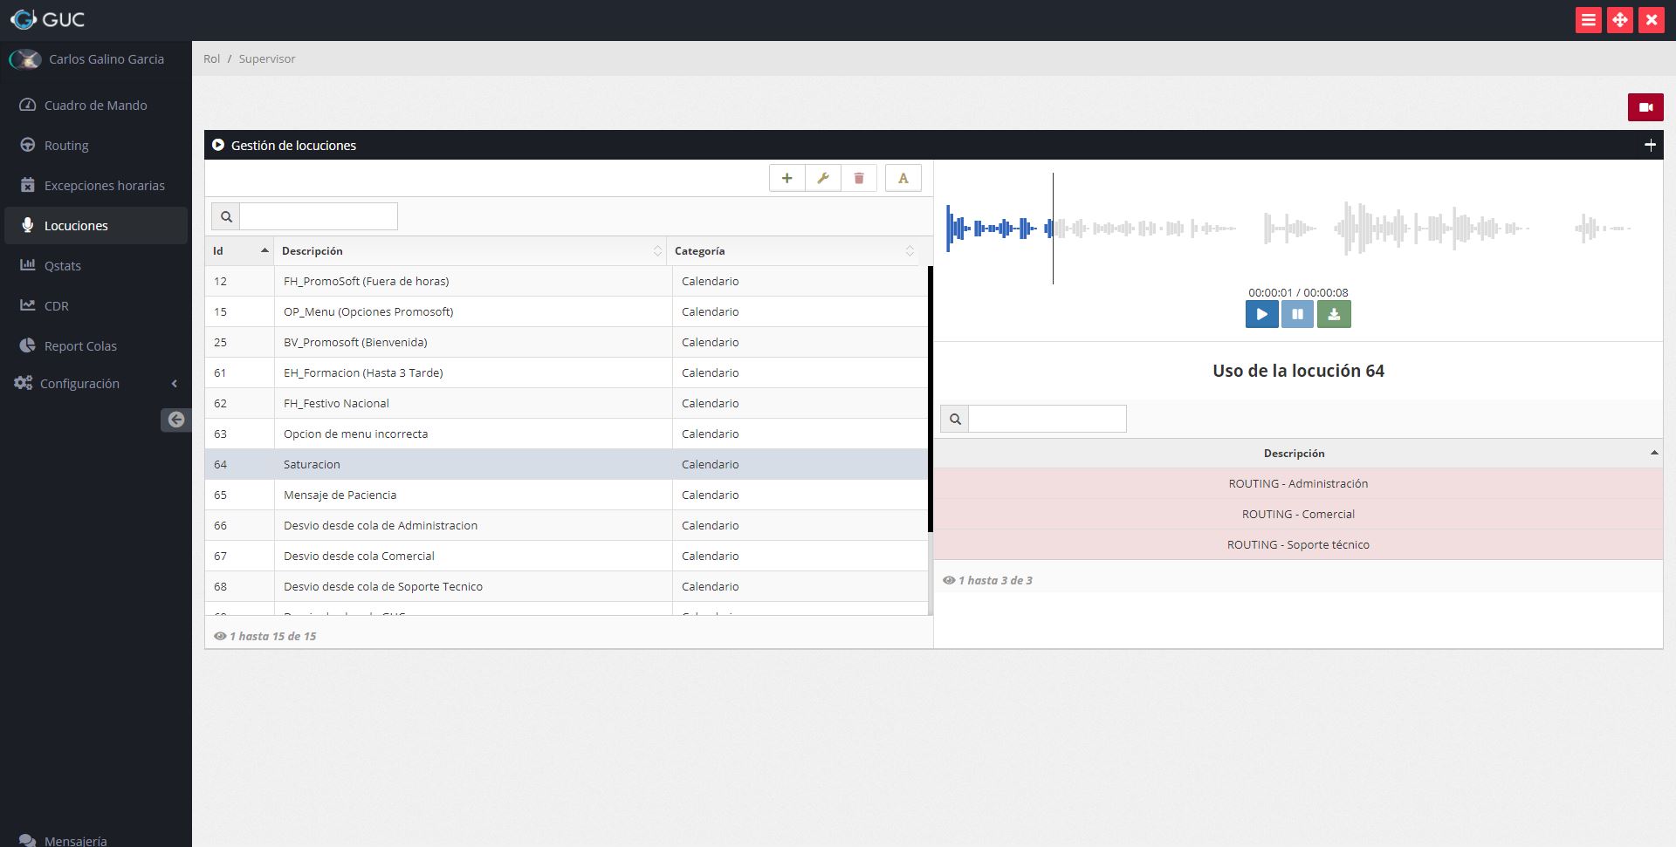Click Id cell 61
The width and height of the screenshot is (1676, 847).
(239, 372)
